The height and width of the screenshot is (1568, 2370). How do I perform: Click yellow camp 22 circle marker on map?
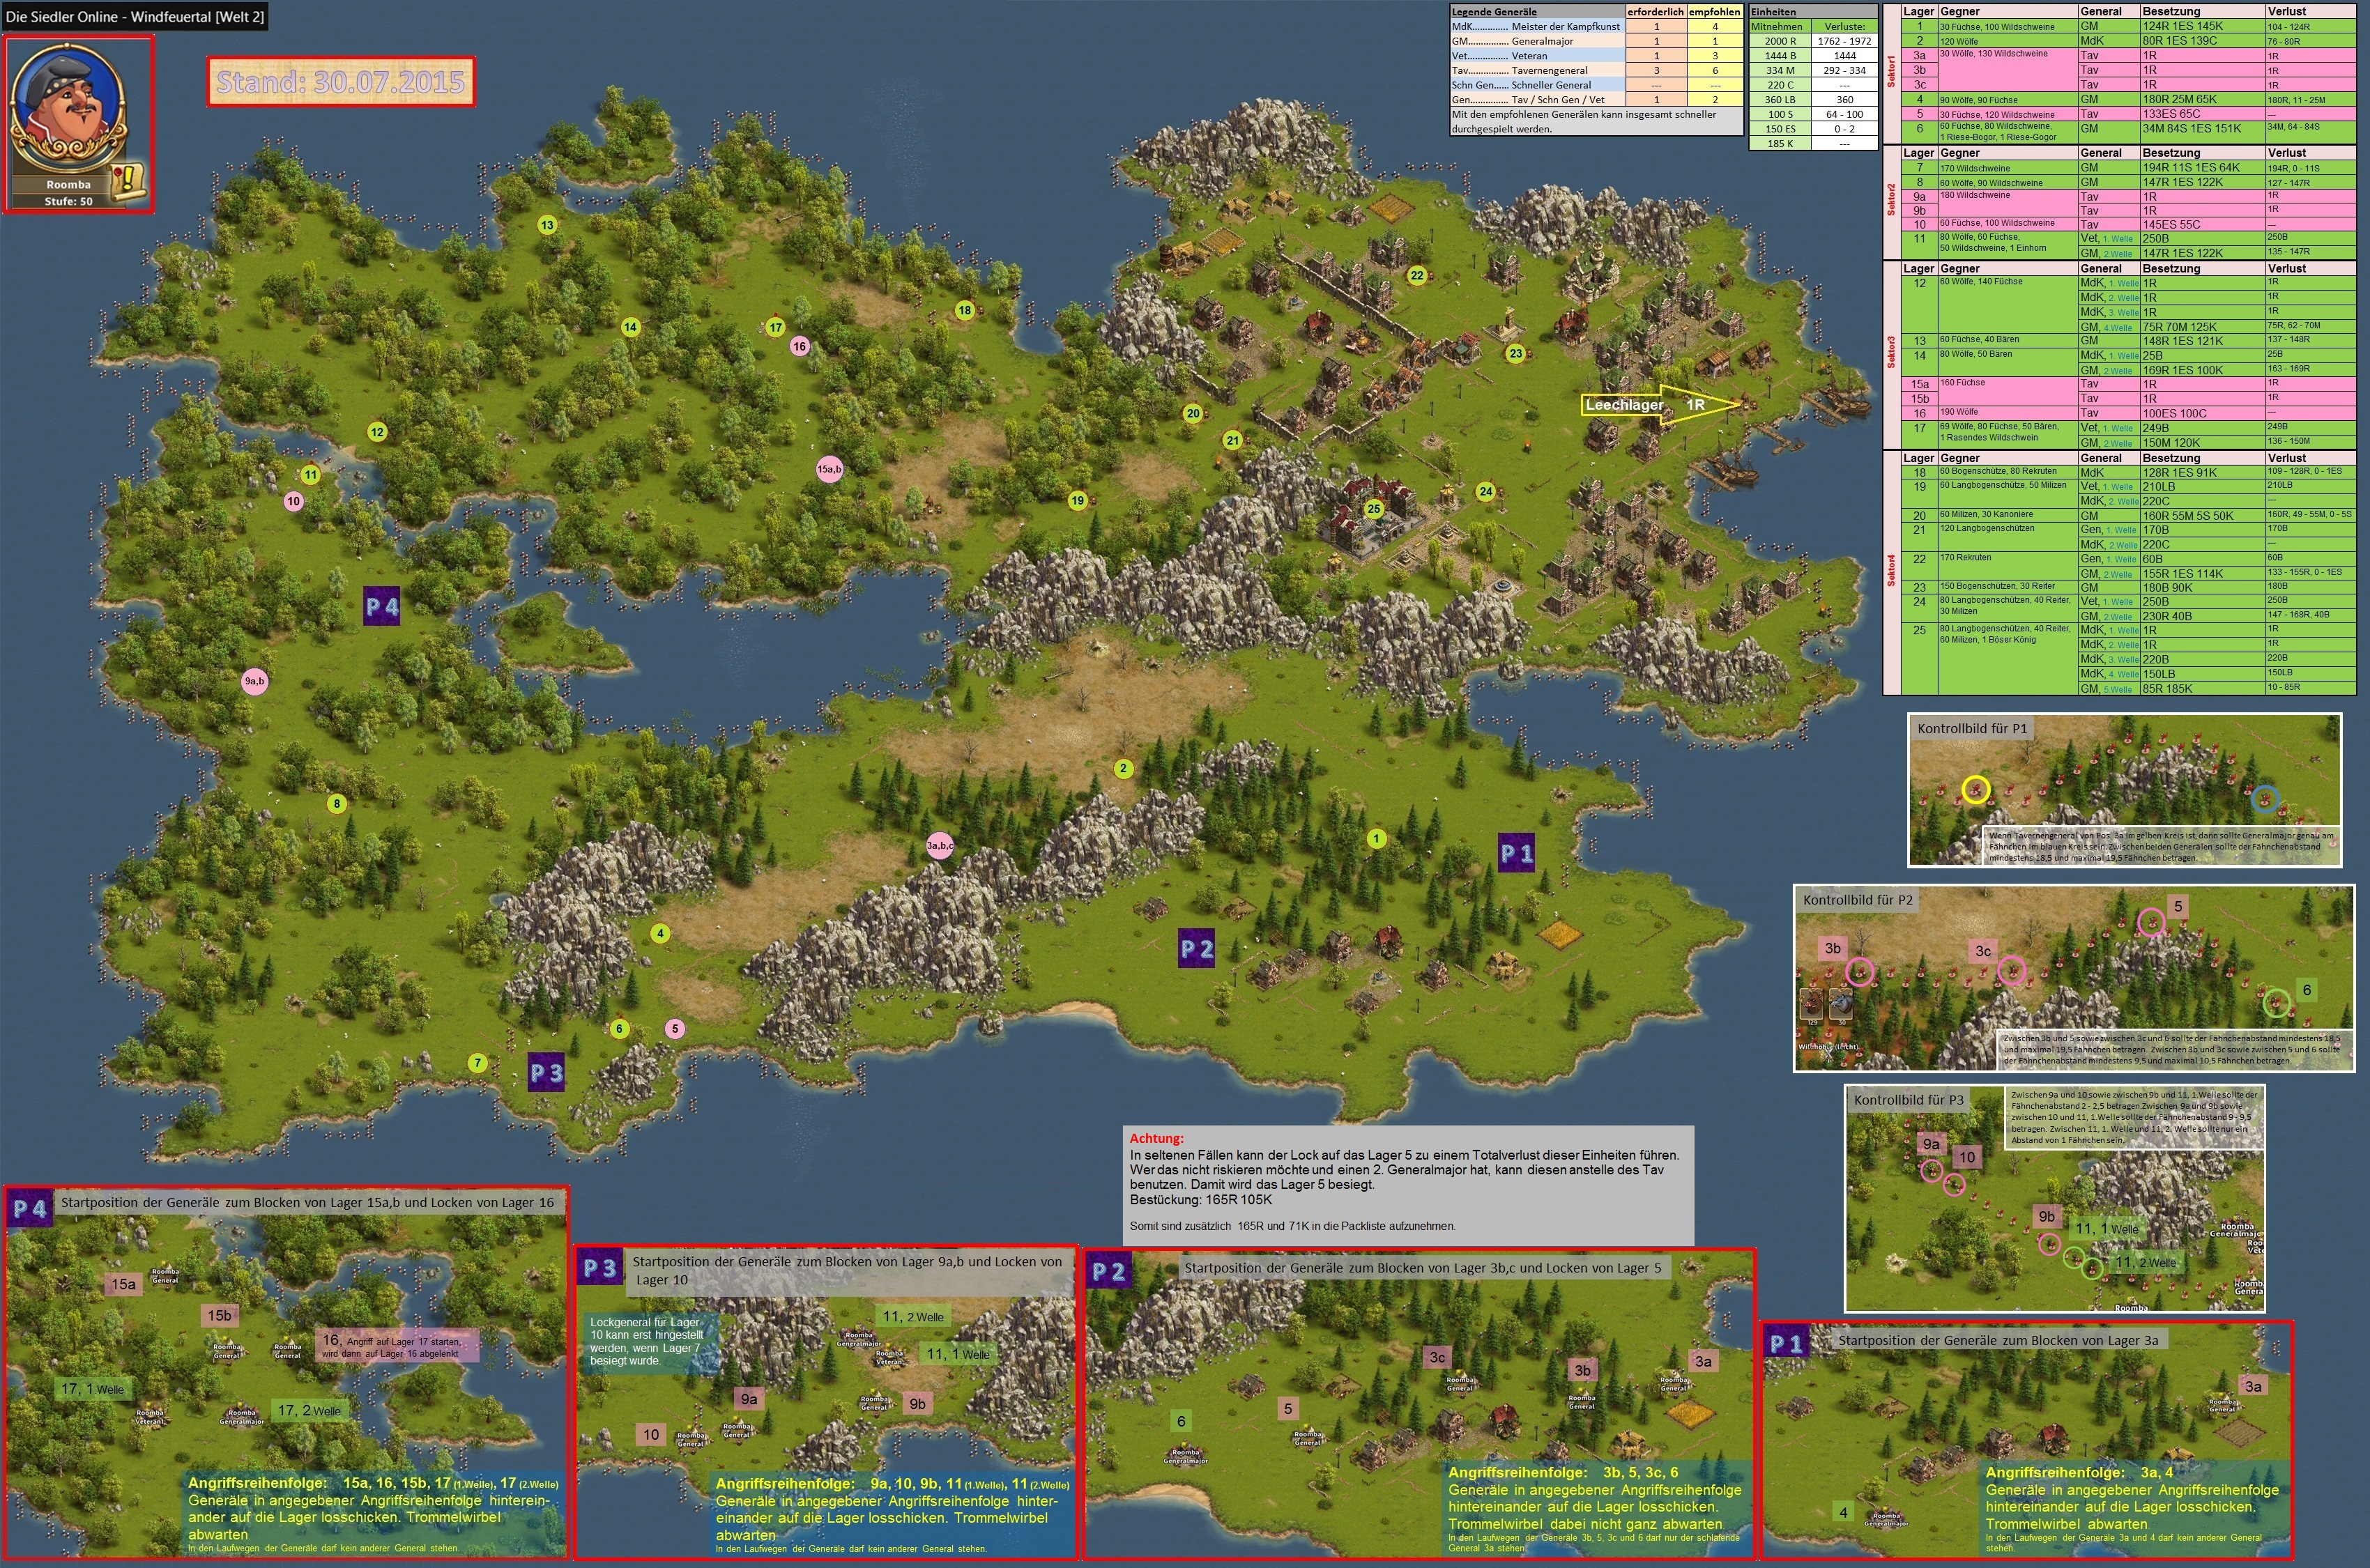click(1417, 275)
